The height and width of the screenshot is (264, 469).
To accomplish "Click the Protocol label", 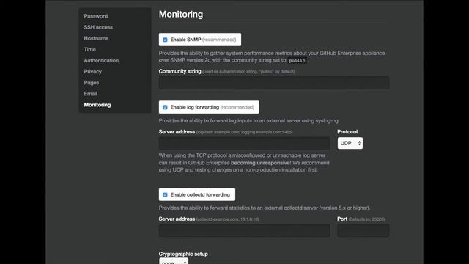I will point(347,132).
